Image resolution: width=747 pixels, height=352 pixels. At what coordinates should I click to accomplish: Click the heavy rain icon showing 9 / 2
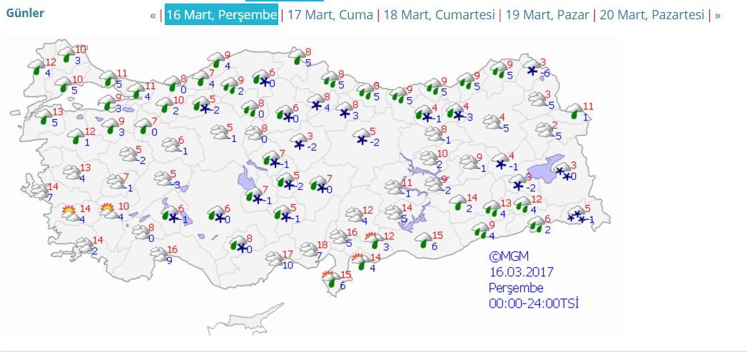pyautogui.click(x=230, y=85)
